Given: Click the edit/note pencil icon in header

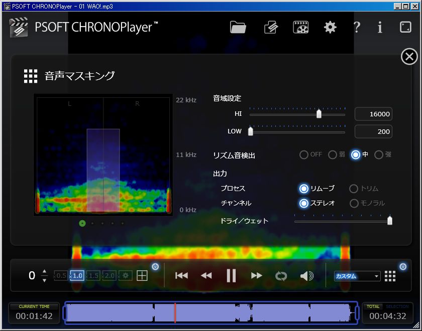Looking at the screenshot, I should point(271,28).
